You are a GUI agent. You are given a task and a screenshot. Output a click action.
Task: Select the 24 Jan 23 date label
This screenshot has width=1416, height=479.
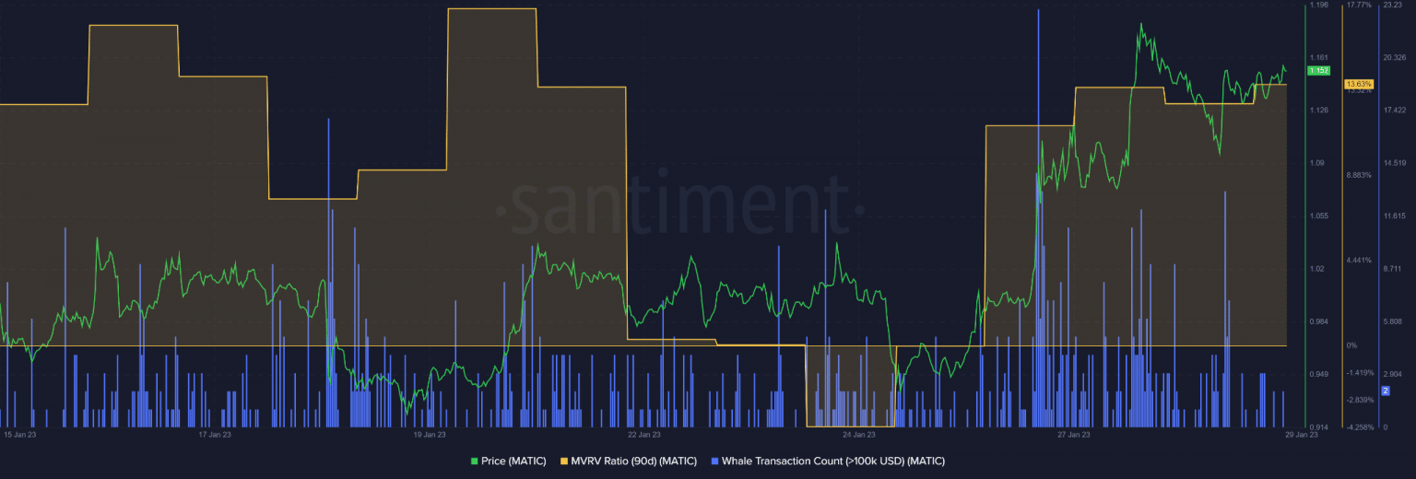pos(858,434)
